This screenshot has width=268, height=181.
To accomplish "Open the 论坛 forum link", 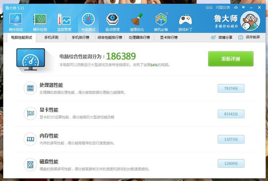I will tap(209, 7).
